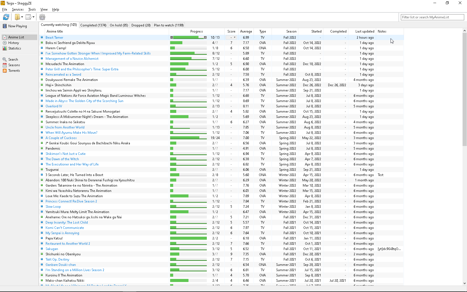
Task: Switch to Plan to watch (1199) tab
Action: [x=168, y=25]
